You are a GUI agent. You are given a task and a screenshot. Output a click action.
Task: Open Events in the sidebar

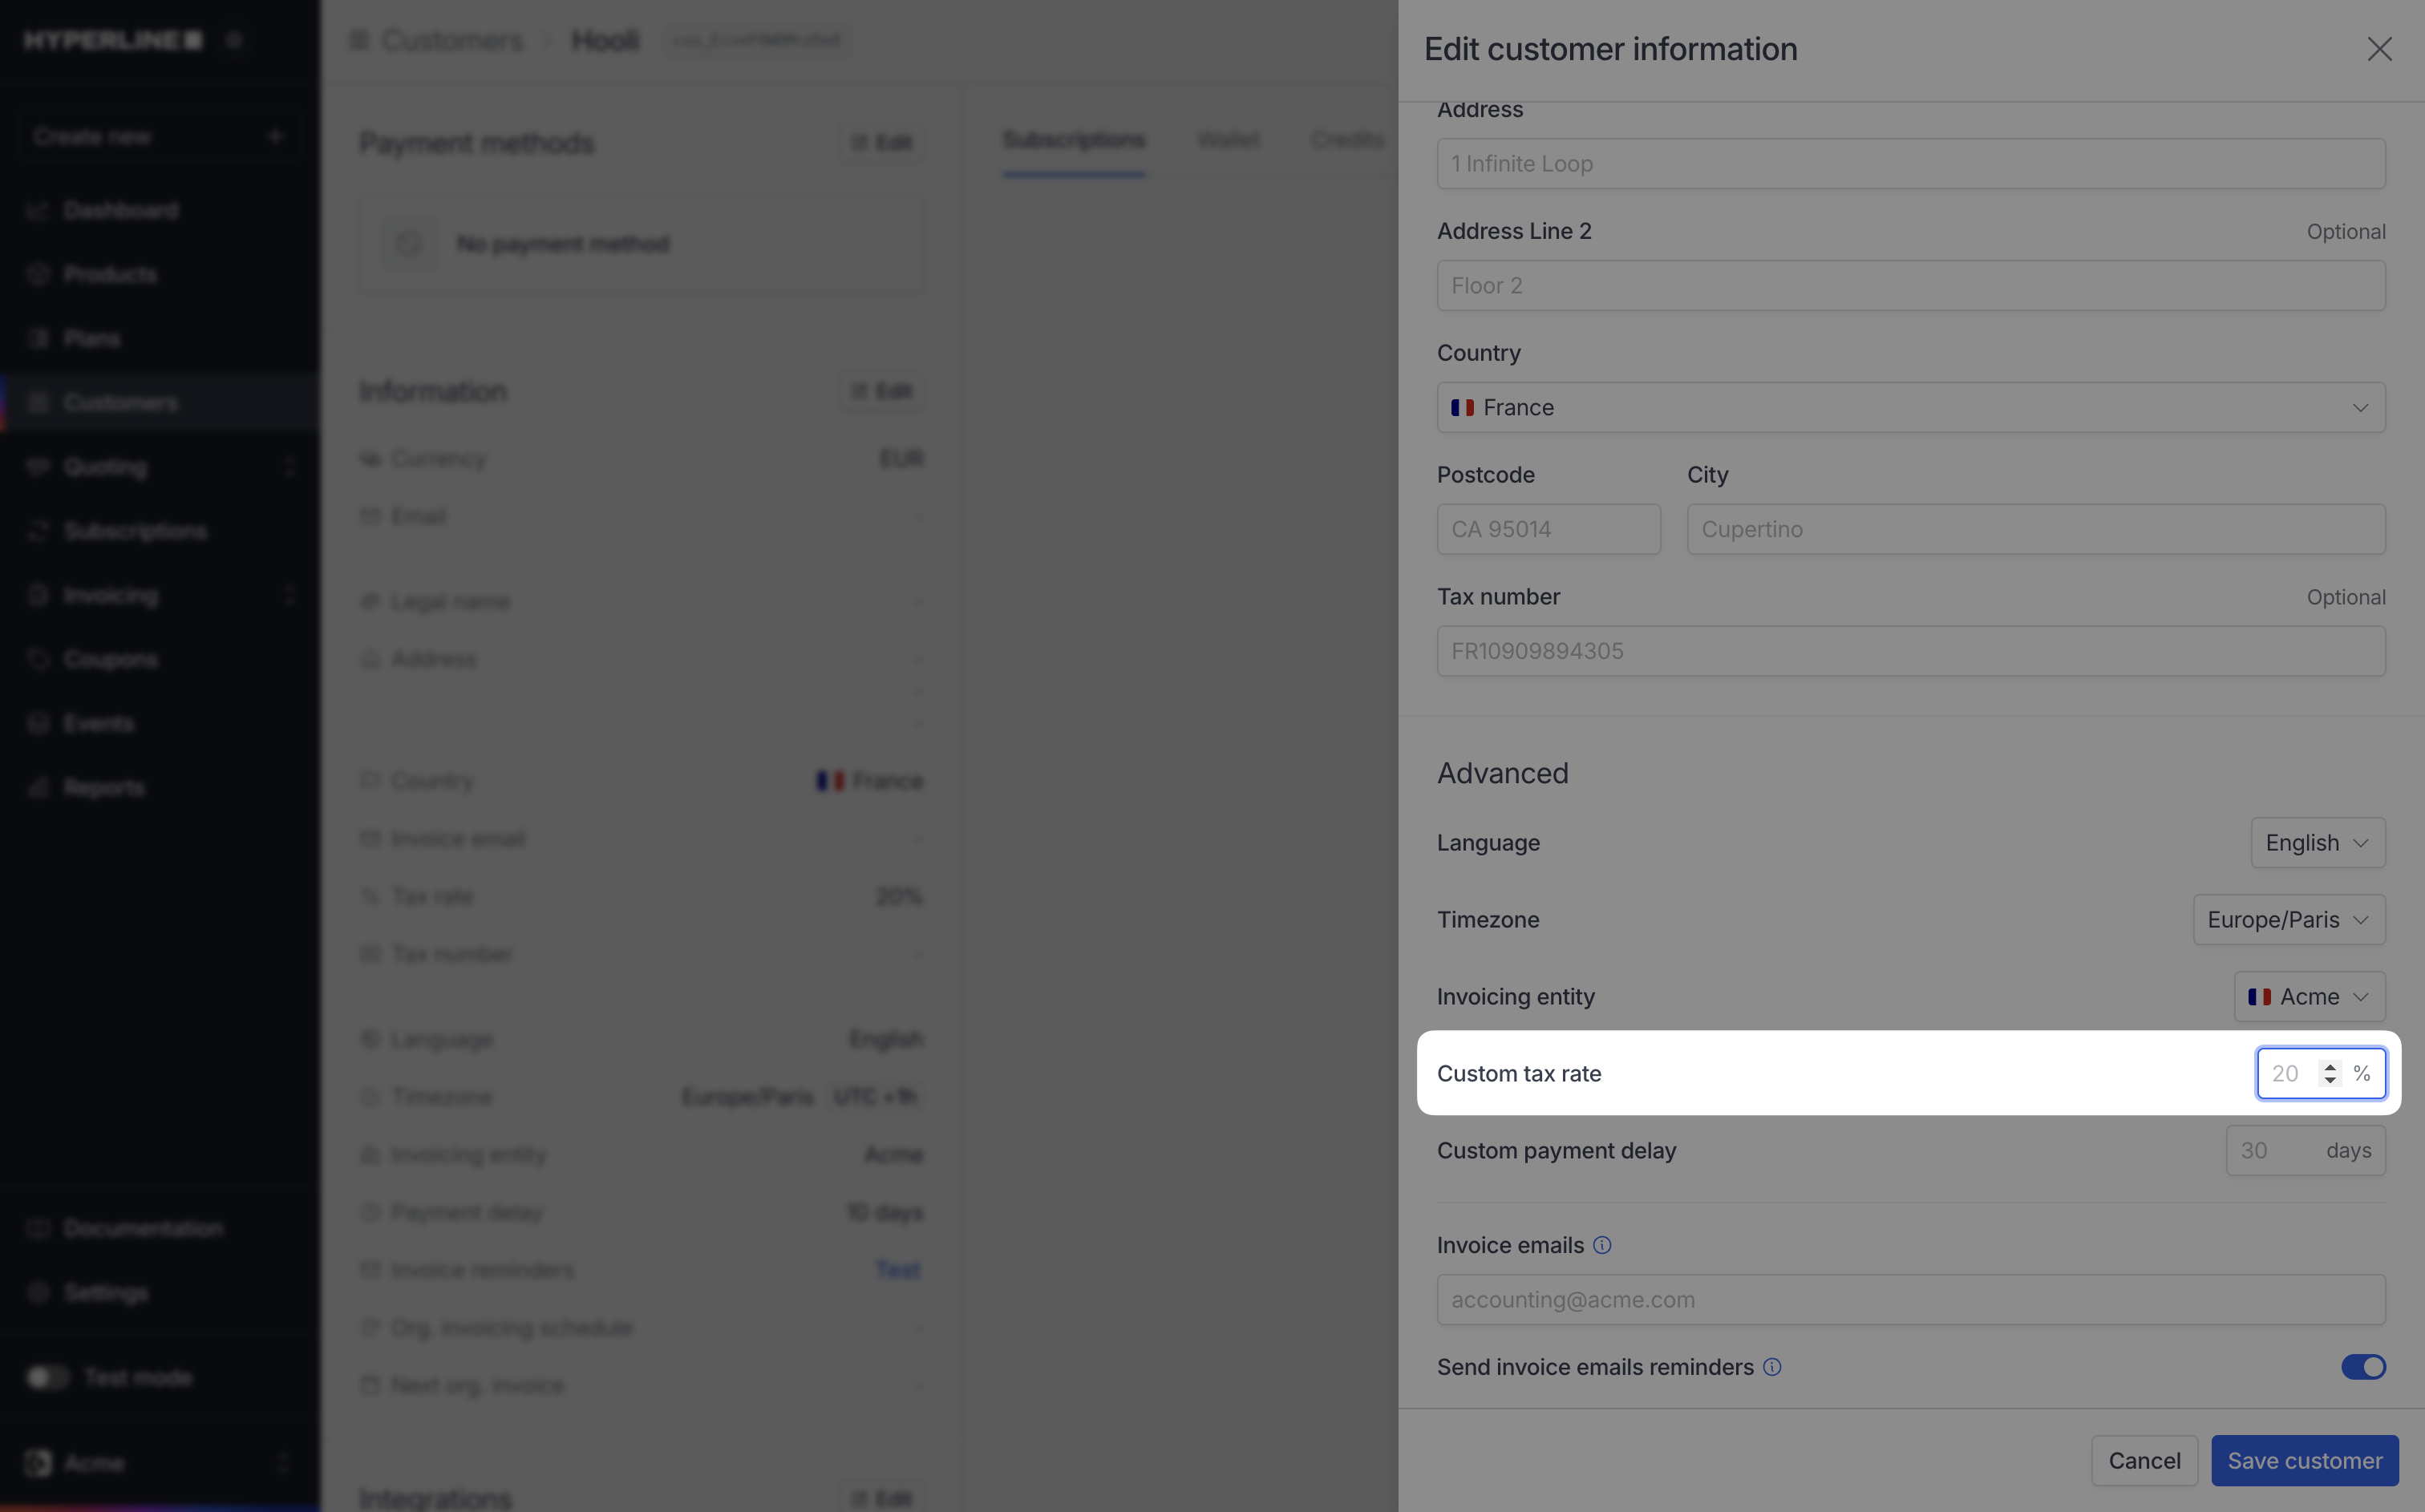pos(160,723)
